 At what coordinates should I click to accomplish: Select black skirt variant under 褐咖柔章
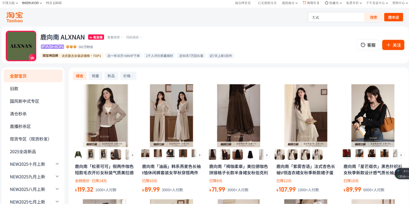251,155
